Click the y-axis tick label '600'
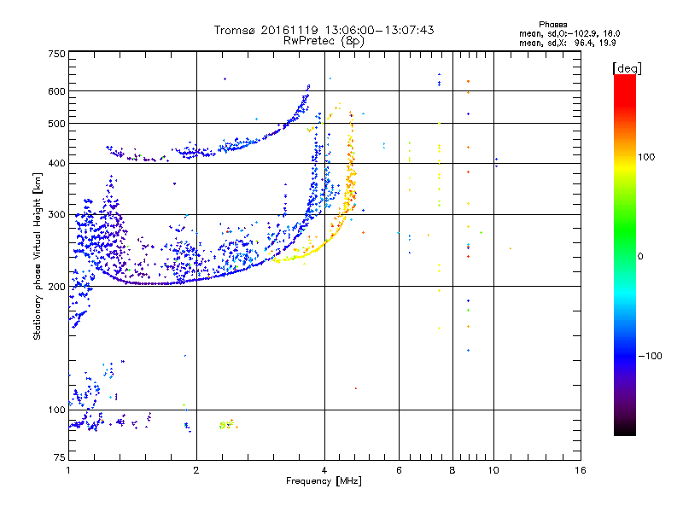 [x=56, y=91]
